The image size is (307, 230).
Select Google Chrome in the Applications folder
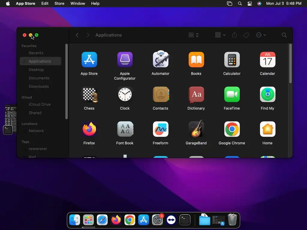click(232, 129)
